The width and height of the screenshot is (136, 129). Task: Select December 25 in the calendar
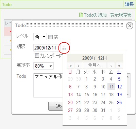[x=111, y=102]
